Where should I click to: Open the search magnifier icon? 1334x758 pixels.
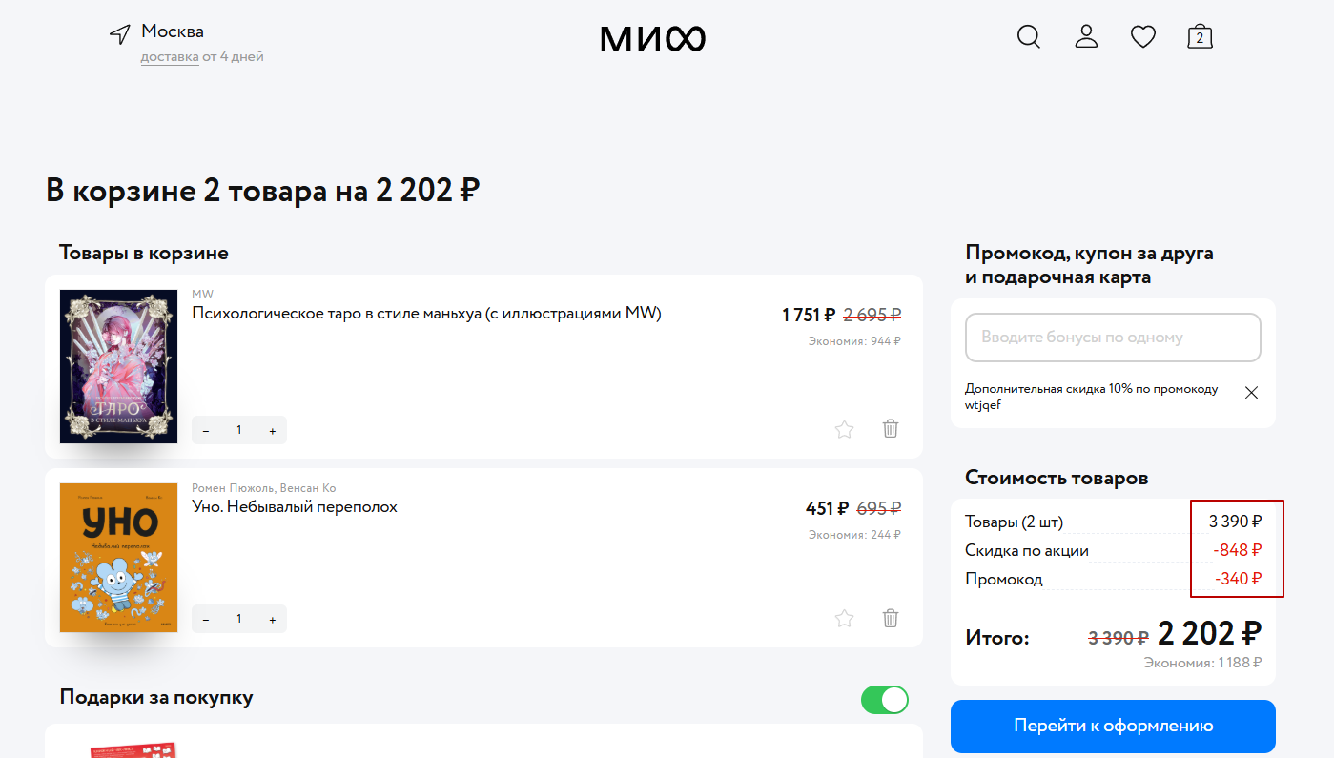pos(1028,37)
